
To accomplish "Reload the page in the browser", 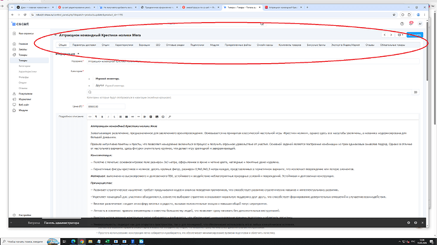I will tap(25, 15).
